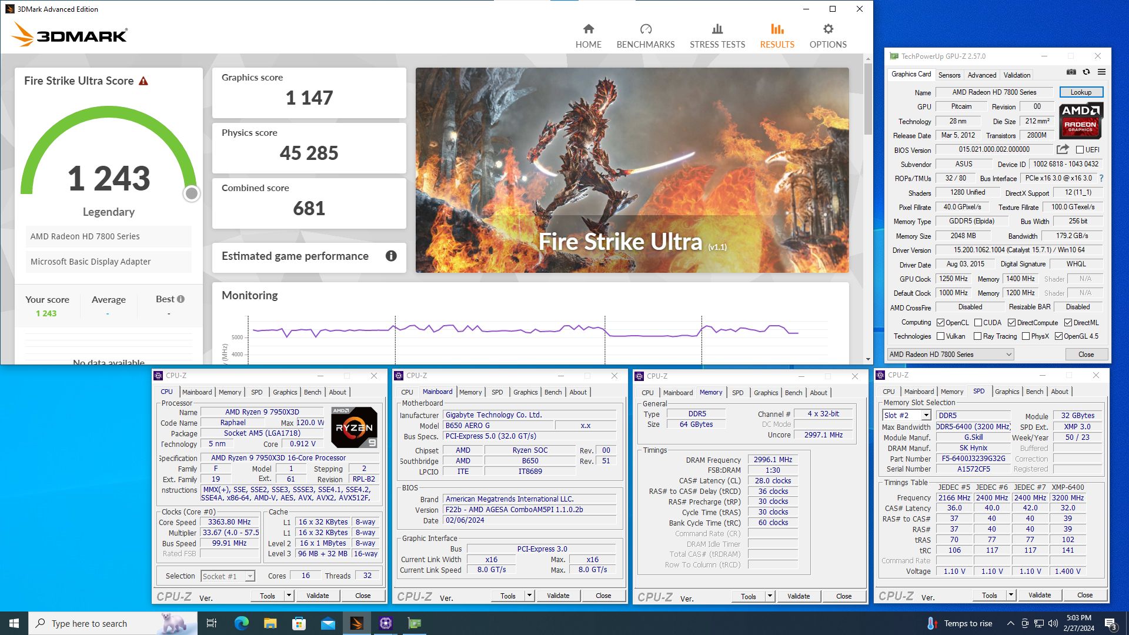
Task: Open Graphics tab in CPU-Z Memory window
Action: pyautogui.click(x=766, y=393)
